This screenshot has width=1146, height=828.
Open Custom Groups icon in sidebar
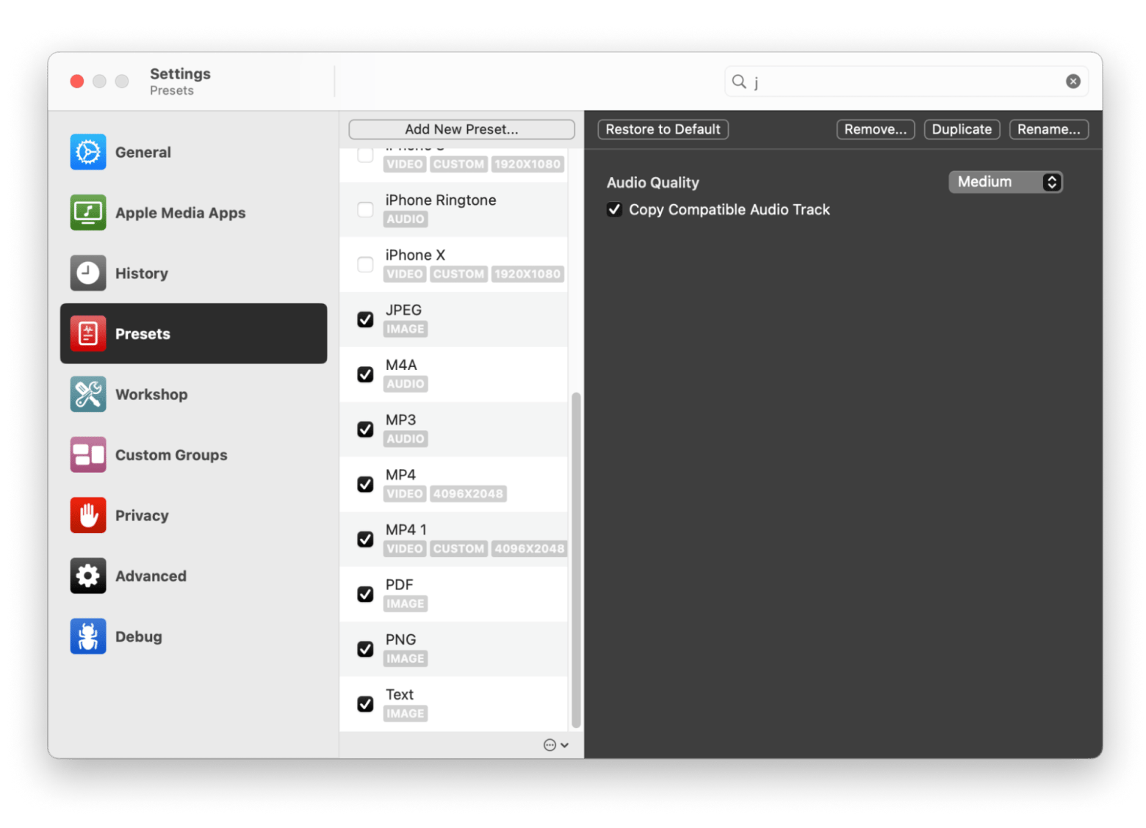point(88,454)
